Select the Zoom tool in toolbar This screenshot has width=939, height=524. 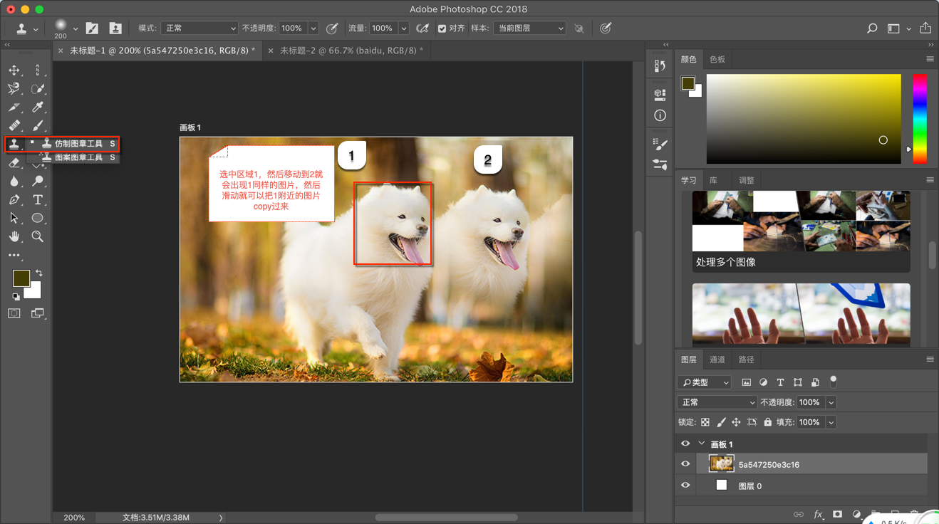pos(38,236)
